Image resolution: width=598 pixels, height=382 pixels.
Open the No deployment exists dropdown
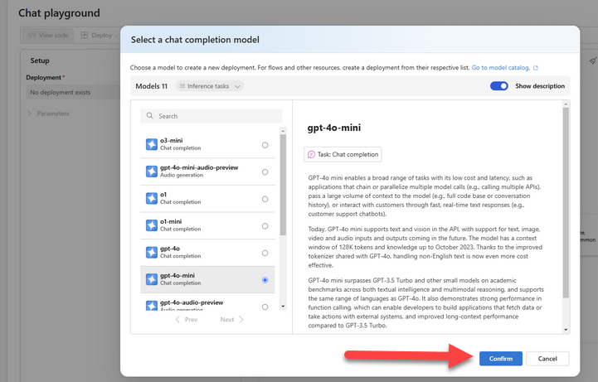[73, 92]
